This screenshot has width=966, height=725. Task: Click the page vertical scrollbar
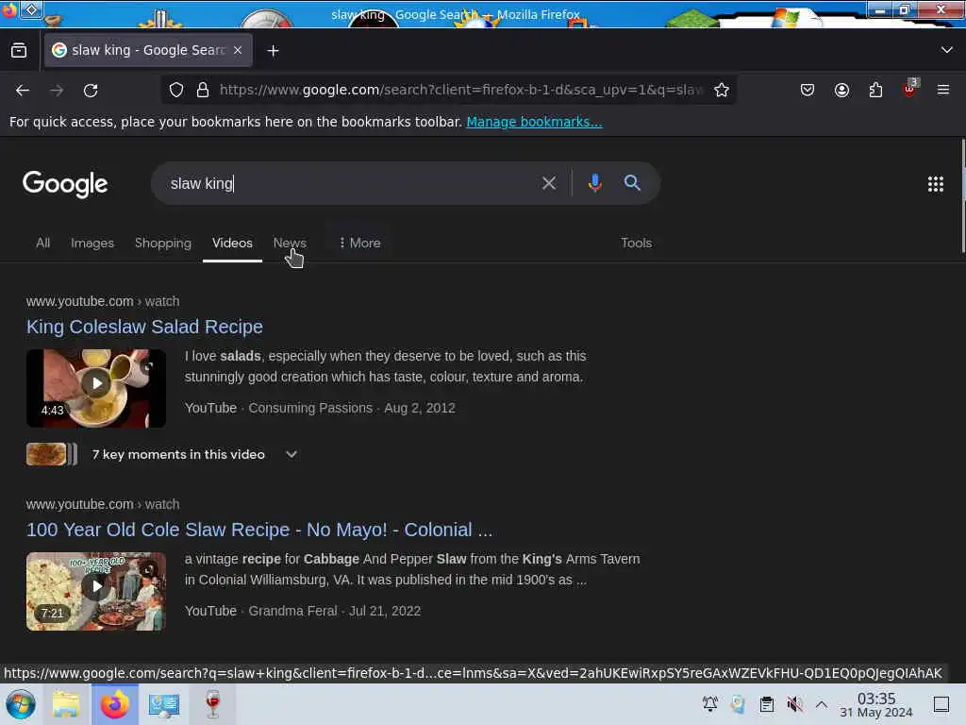pos(962,196)
